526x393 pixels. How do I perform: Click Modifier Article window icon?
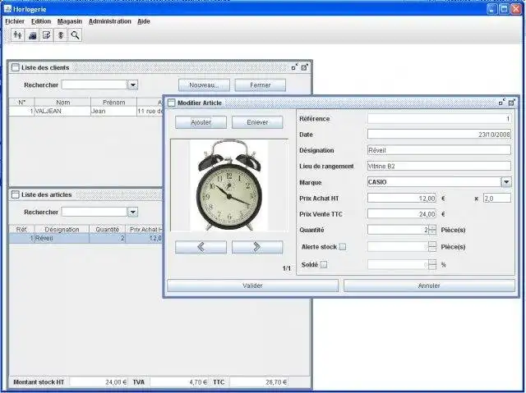(172, 103)
